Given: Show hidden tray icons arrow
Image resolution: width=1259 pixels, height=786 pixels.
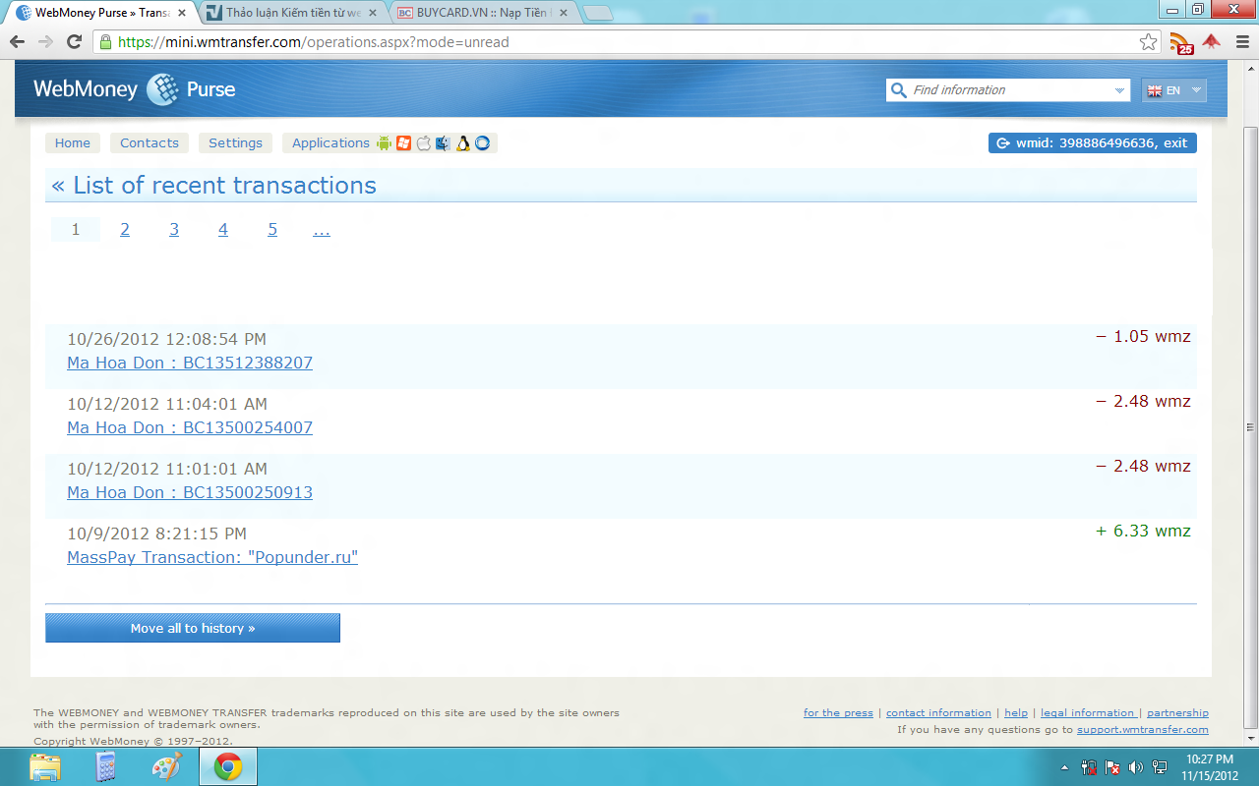Looking at the screenshot, I should 1065,767.
